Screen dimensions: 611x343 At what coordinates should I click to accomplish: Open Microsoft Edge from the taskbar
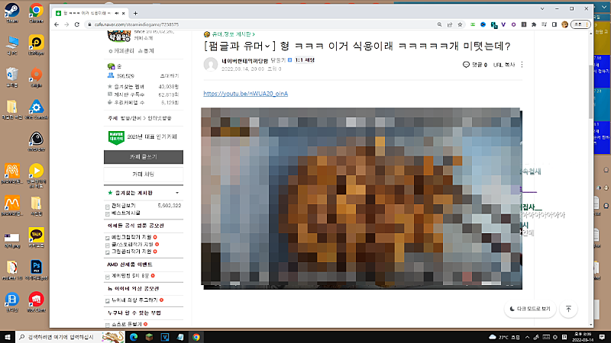point(134,337)
